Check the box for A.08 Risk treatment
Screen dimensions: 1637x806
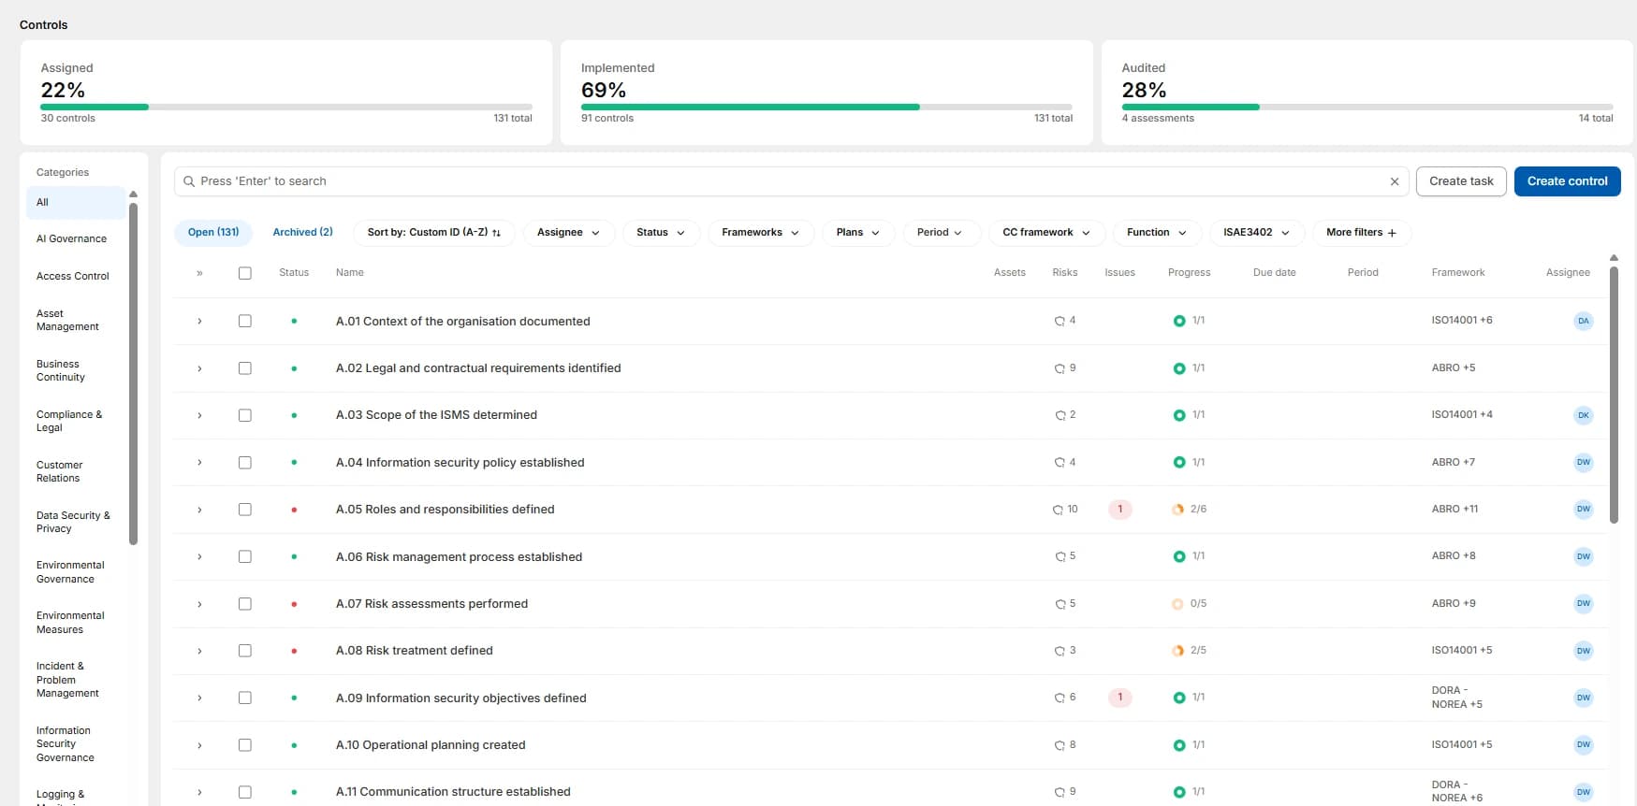pos(245,651)
